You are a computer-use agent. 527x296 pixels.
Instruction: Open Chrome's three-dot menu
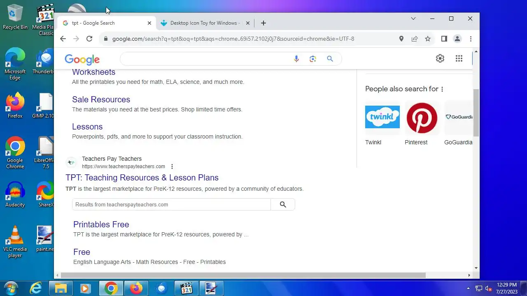click(471, 39)
